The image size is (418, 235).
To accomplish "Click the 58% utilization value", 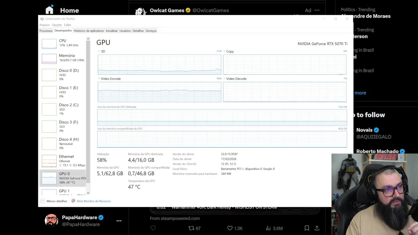I will click(x=102, y=160).
